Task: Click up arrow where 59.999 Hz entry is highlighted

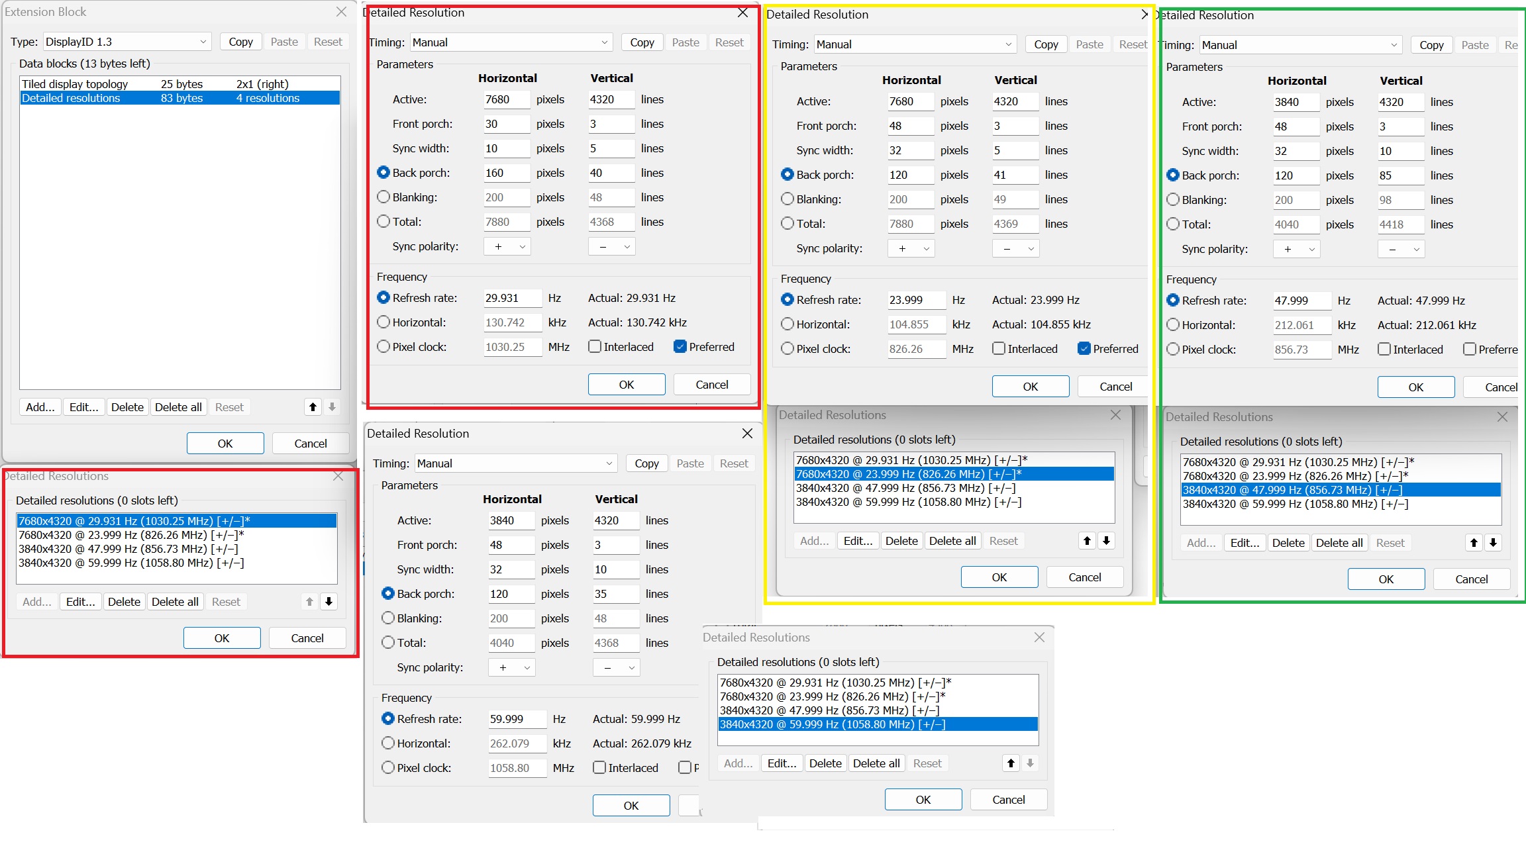Action: coord(1011,763)
